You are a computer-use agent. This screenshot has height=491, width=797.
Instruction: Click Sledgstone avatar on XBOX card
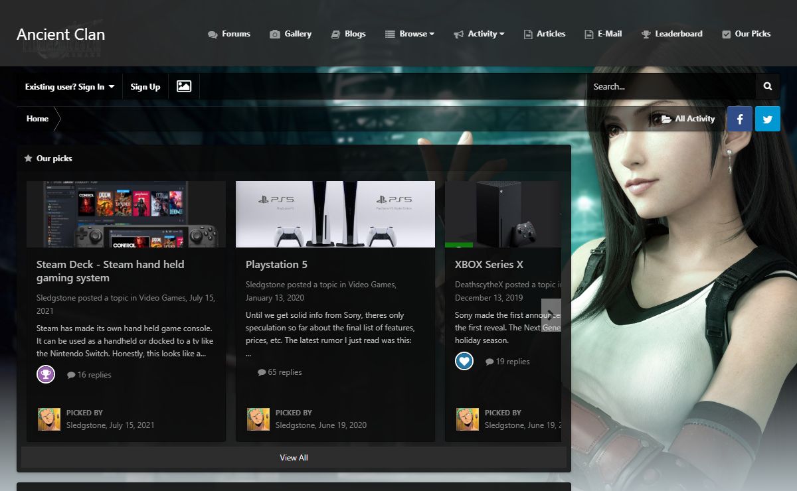pyautogui.click(x=468, y=419)
